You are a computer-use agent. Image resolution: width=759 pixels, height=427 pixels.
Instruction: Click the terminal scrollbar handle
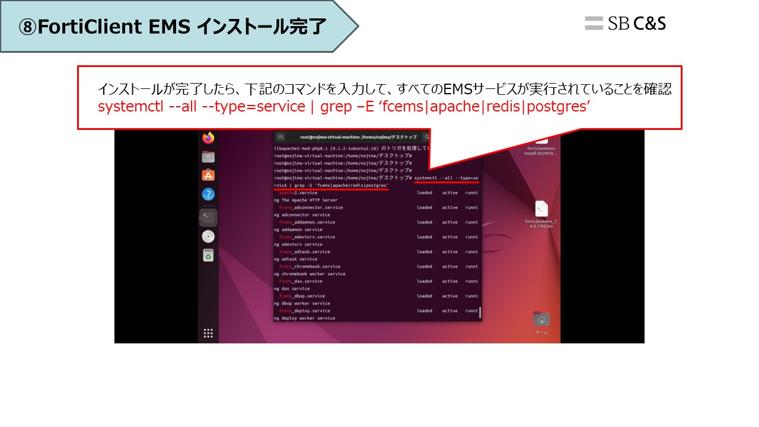(480, 312)
